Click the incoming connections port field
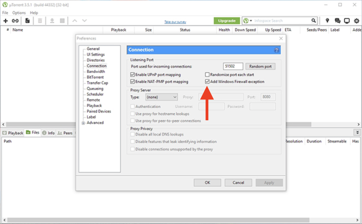The width and height of the screenshot is (362, 224). point(233,66)
